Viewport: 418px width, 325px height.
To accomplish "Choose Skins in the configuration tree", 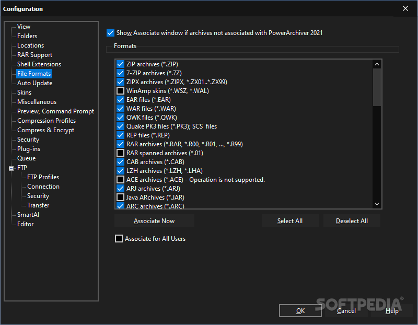I will pyautogui.click(x=24, y=92).
